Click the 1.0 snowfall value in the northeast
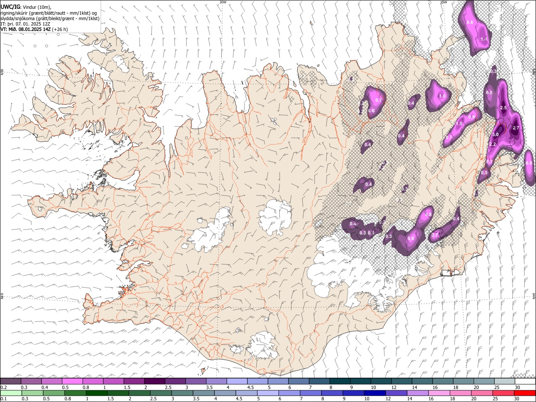Viewport: 536px width, 402px height. tap(442, 96)
